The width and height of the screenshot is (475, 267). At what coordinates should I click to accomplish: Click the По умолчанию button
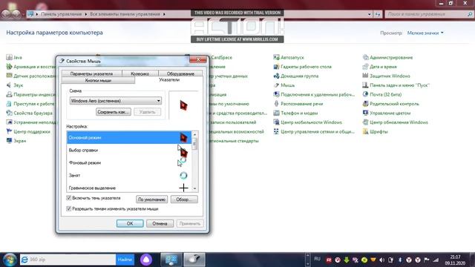151,200
